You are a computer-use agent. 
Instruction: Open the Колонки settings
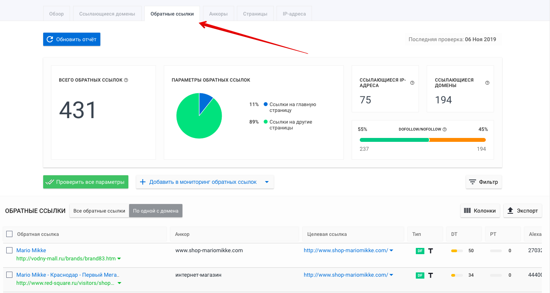(x=480, y=211)
